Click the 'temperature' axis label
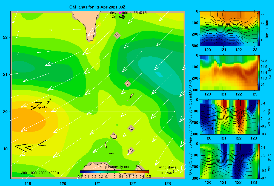274x186 pixels. pos(267,29)
